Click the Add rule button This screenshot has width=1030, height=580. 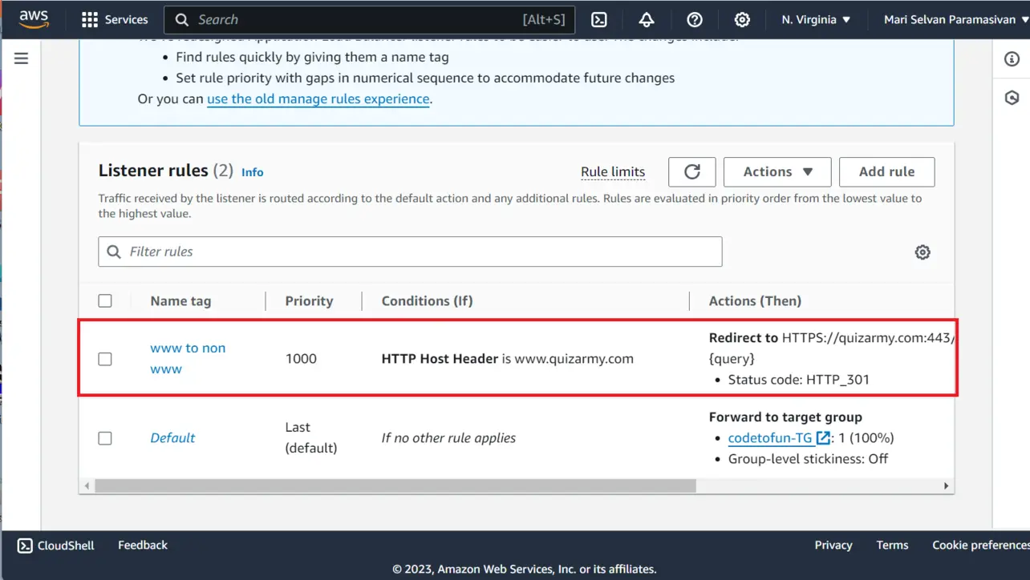tap(886, 171)
